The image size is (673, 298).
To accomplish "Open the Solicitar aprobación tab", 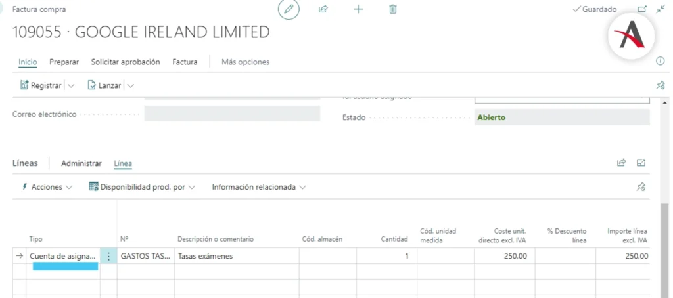I will click(x=126, y=62).
